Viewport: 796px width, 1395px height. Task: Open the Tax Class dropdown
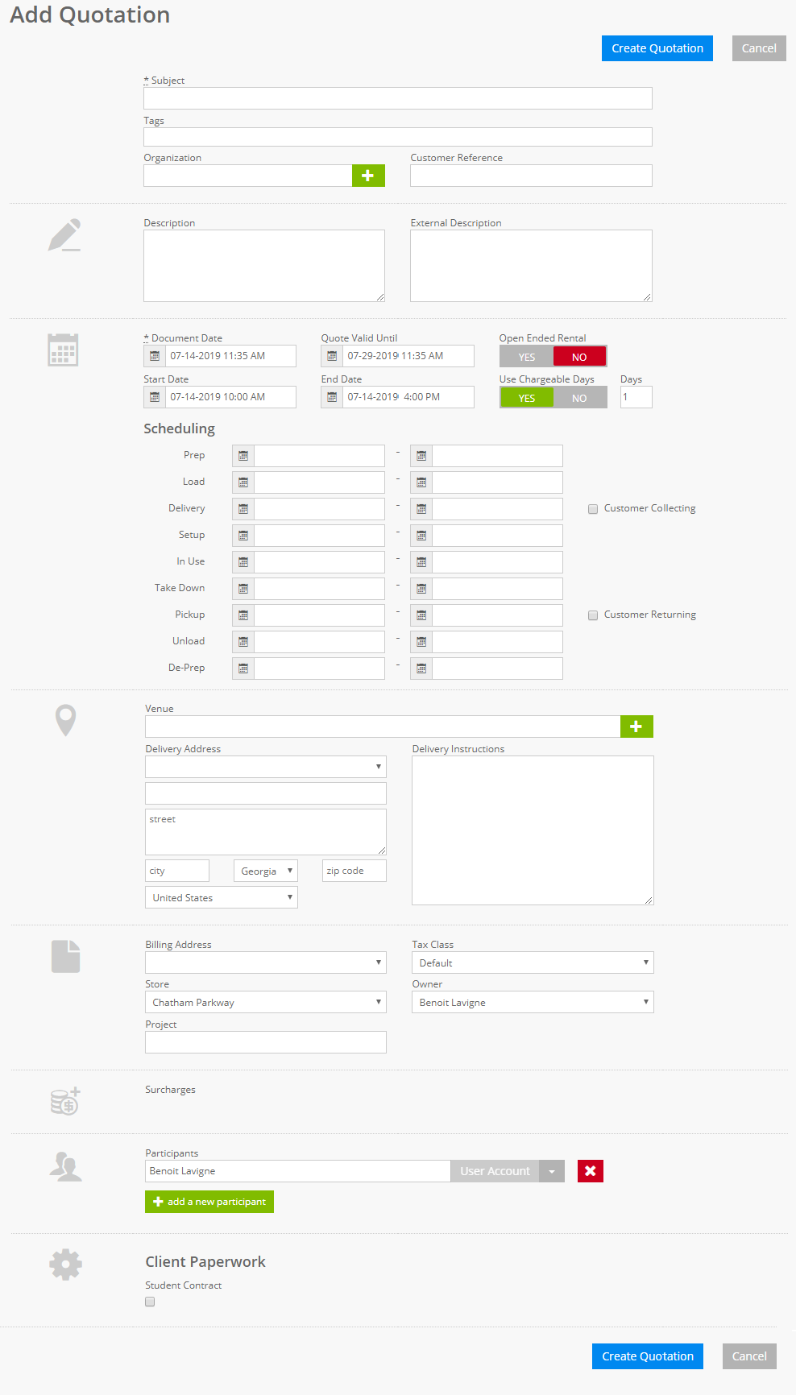(x=533, y=962)
